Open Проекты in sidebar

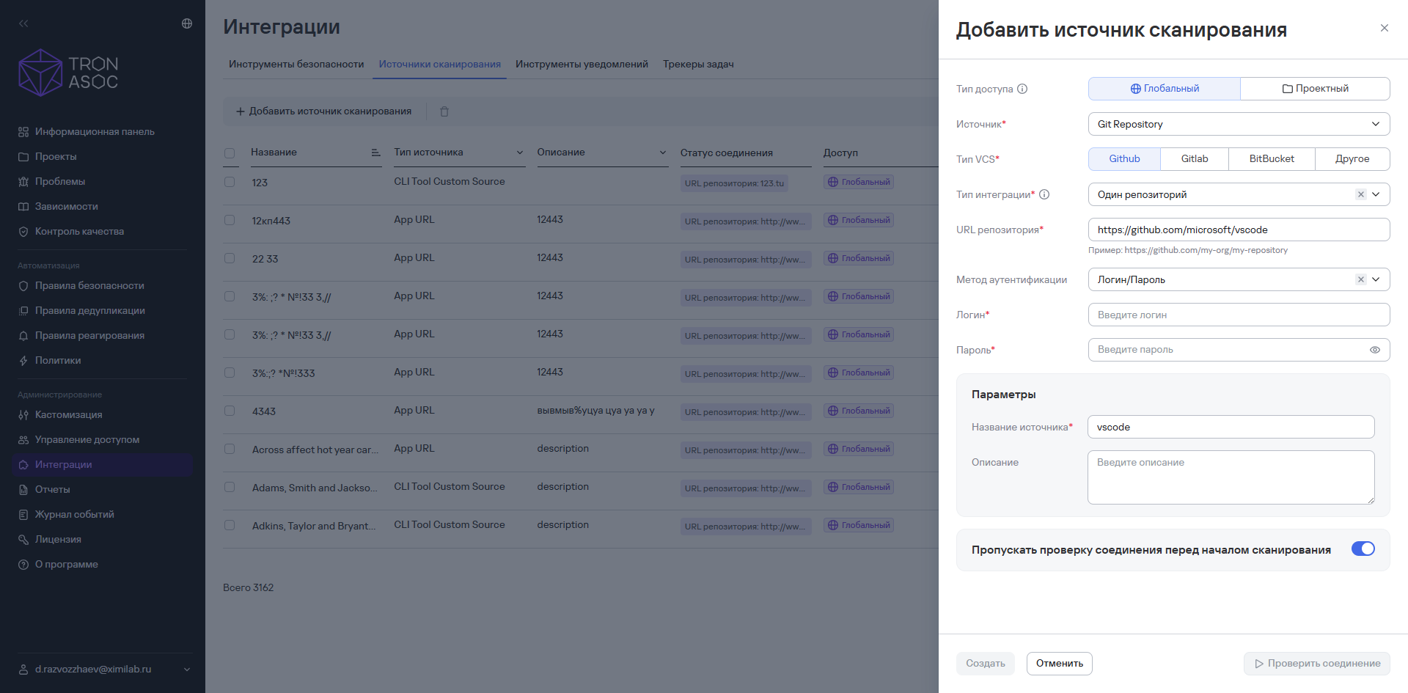(x=56, y=157)
